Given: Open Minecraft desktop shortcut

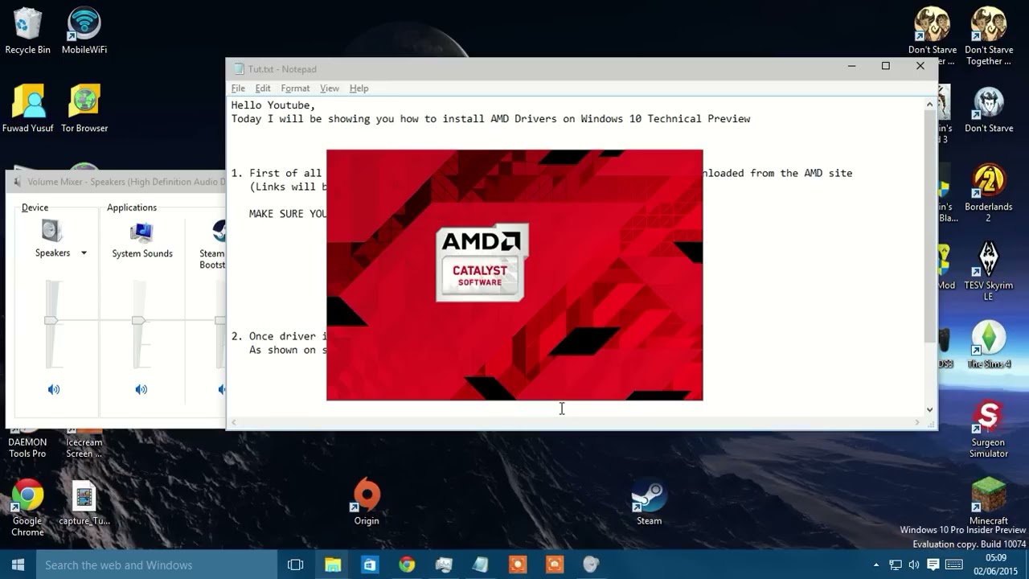Looking at the screenshot, I should (988, 502).
